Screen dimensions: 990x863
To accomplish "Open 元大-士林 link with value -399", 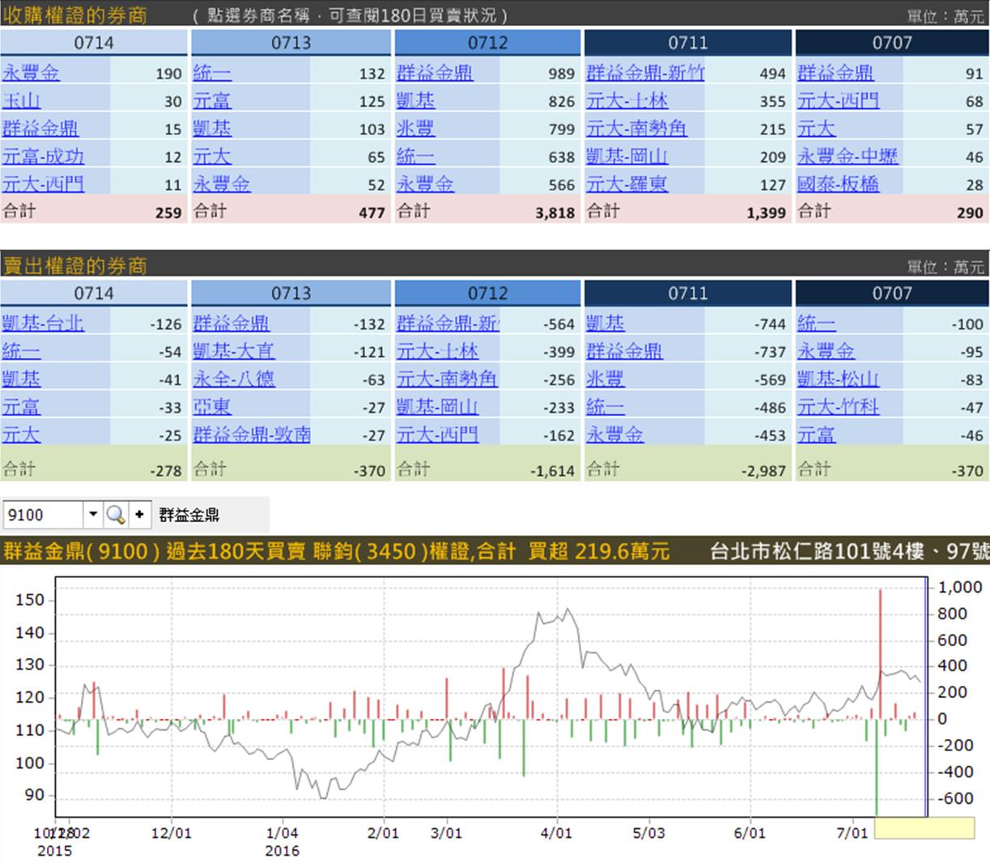I will coord(438,351).
